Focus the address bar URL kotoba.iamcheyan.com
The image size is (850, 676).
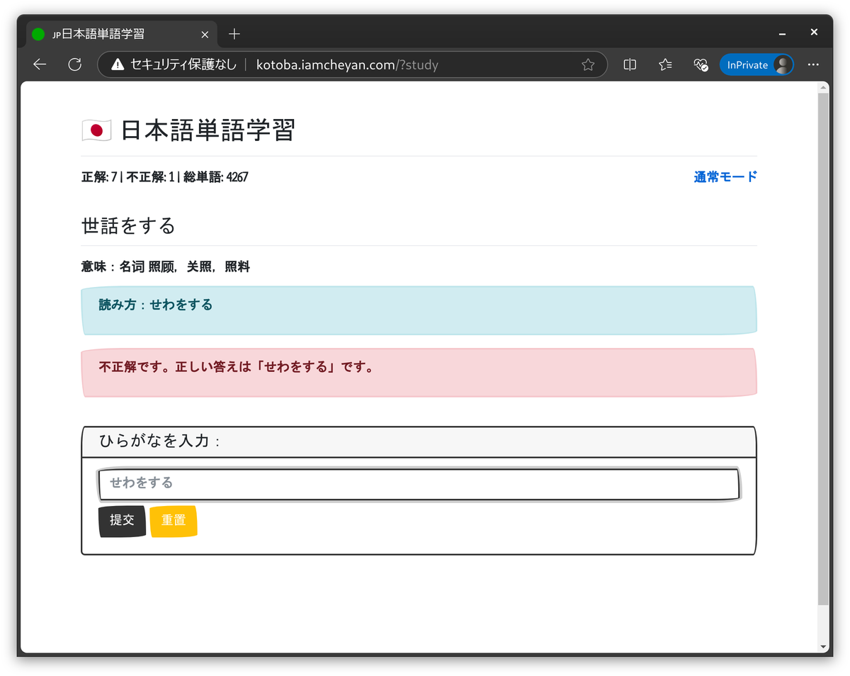(x=347, y=64)
